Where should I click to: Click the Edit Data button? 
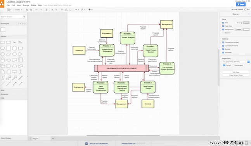tap(236, 72)
